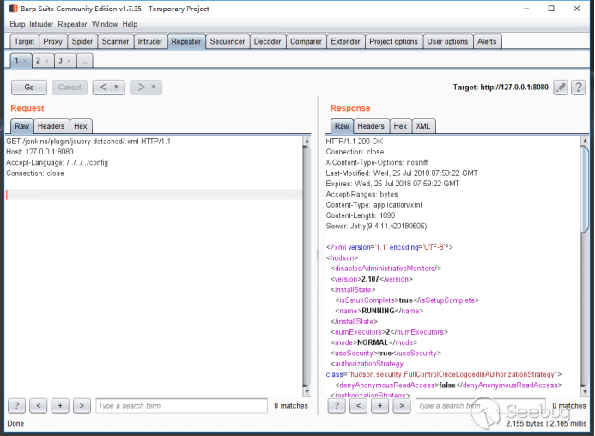Add a new Repeater tab with '...'
Image resolution: width=595 pixels, height=436 pixels.
pyautogui.click(x=85, y=61)
